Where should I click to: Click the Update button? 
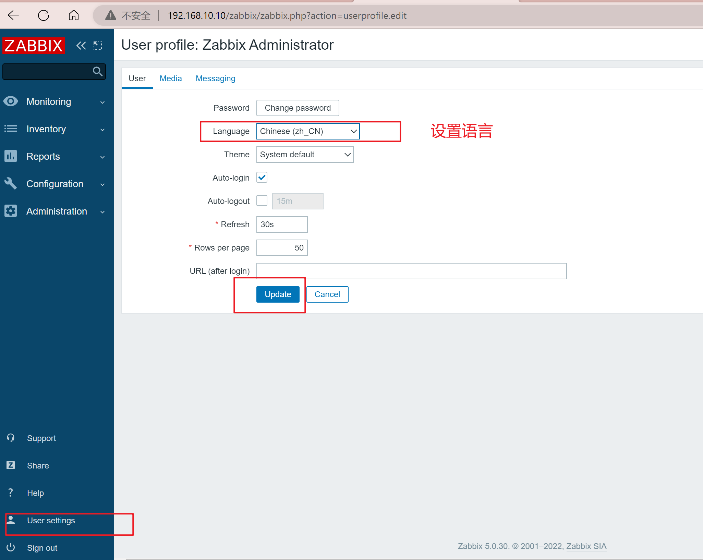coord(278,294)
